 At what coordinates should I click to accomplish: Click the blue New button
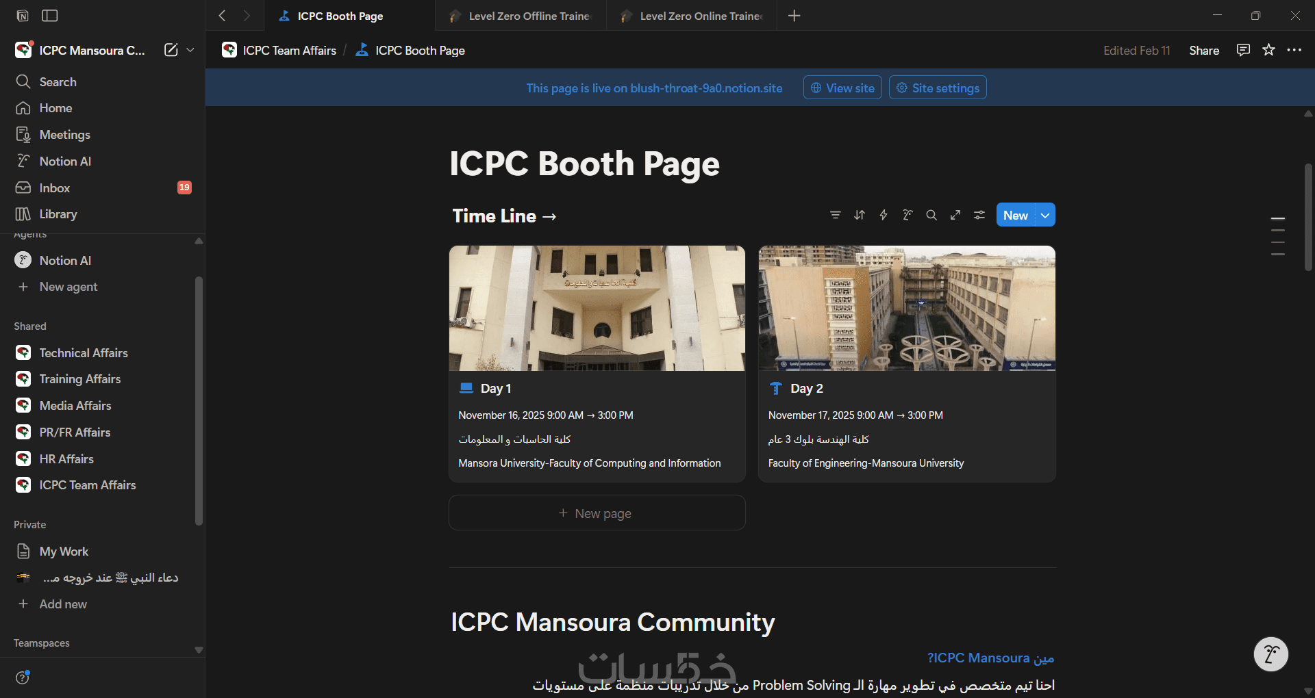[1016, 215]
